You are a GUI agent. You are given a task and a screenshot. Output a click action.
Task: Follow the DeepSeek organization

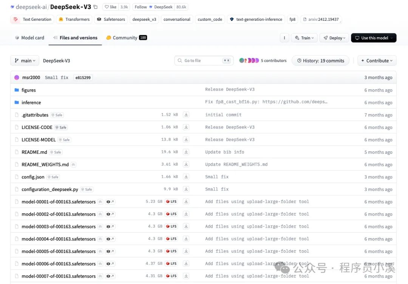[x=153, y=7]
